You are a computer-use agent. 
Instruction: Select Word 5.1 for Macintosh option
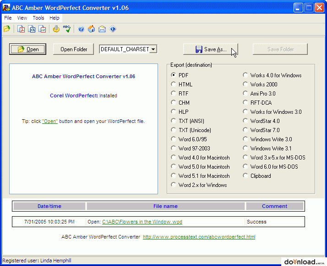(201, 176)
